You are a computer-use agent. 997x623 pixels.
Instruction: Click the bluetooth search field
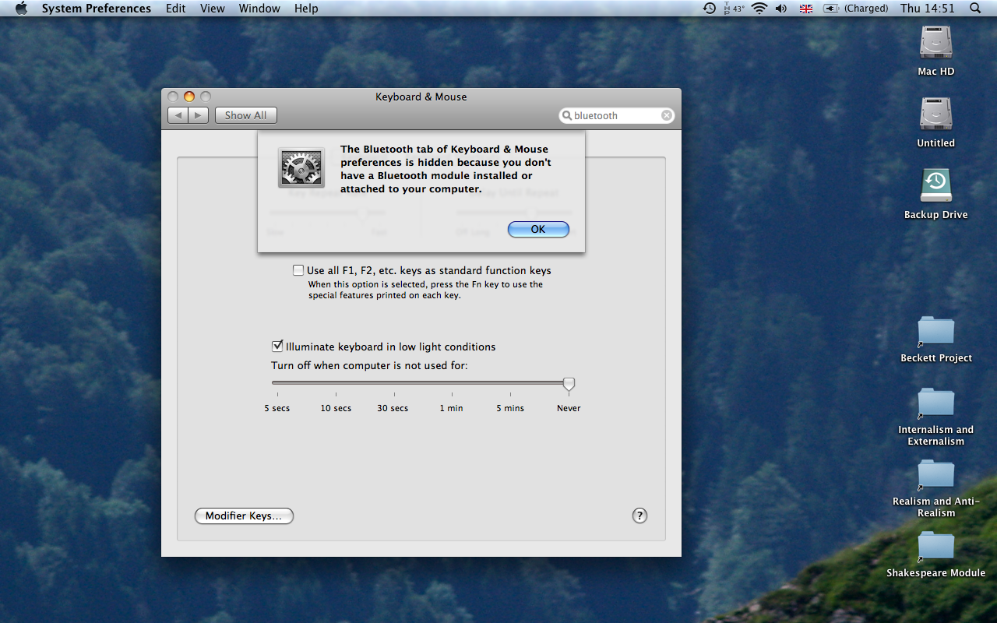(x=617, y=115)
